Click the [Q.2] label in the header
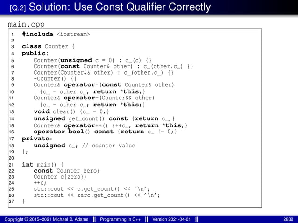The image size is (298, 223). (18, 8)
